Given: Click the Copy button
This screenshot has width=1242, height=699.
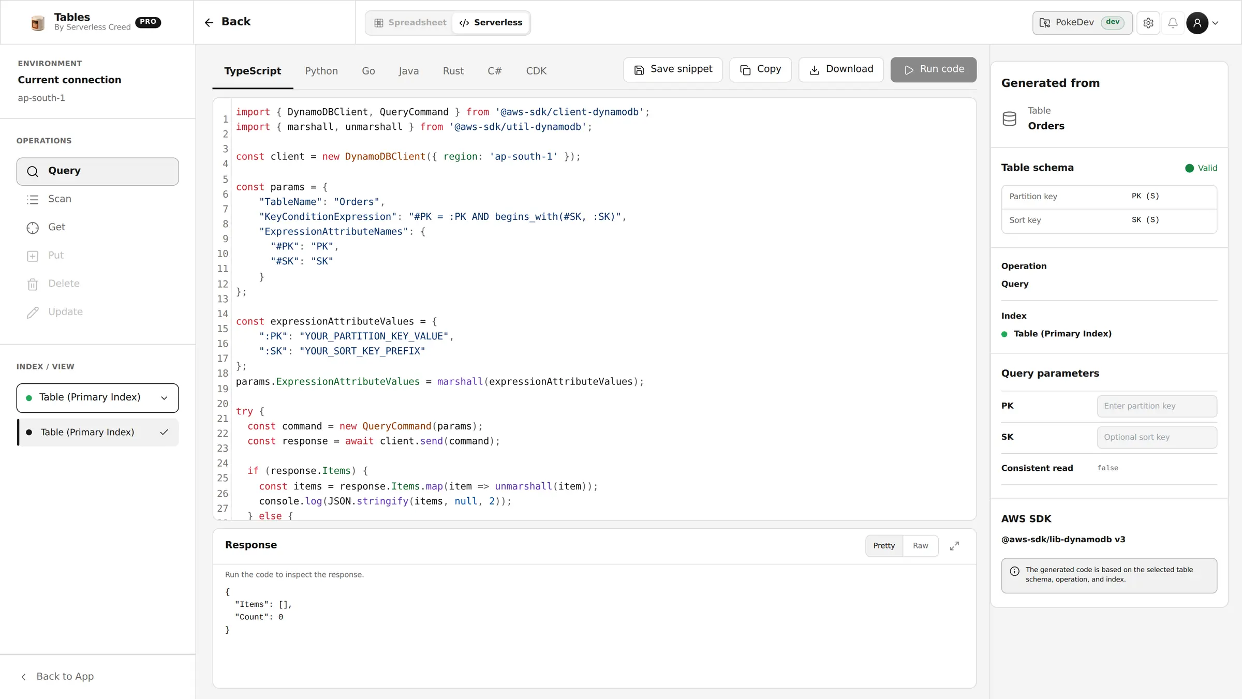Looking at the screenshot, I should [760, 69].
